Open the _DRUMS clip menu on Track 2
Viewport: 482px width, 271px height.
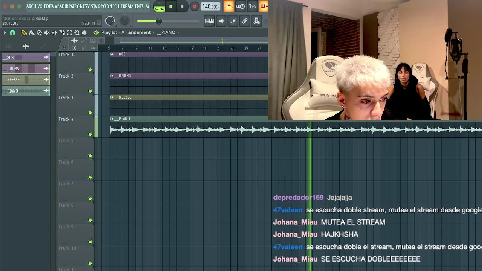pyautogui.click(x=112, y=76)
